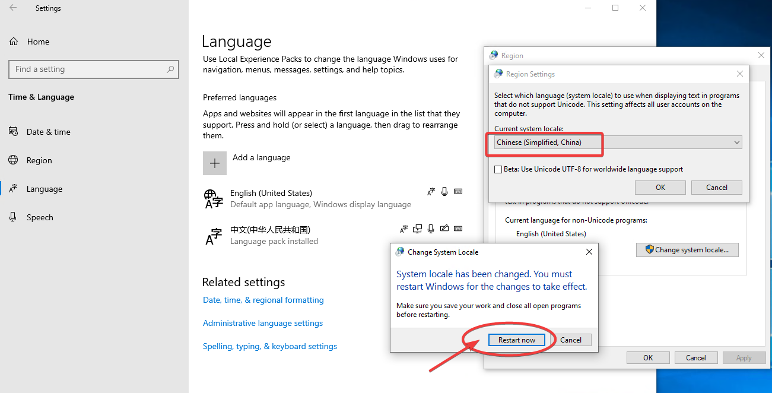The image size is (772, 393).
Task: Click the plus icon to add a language
Action: (215, 163)
